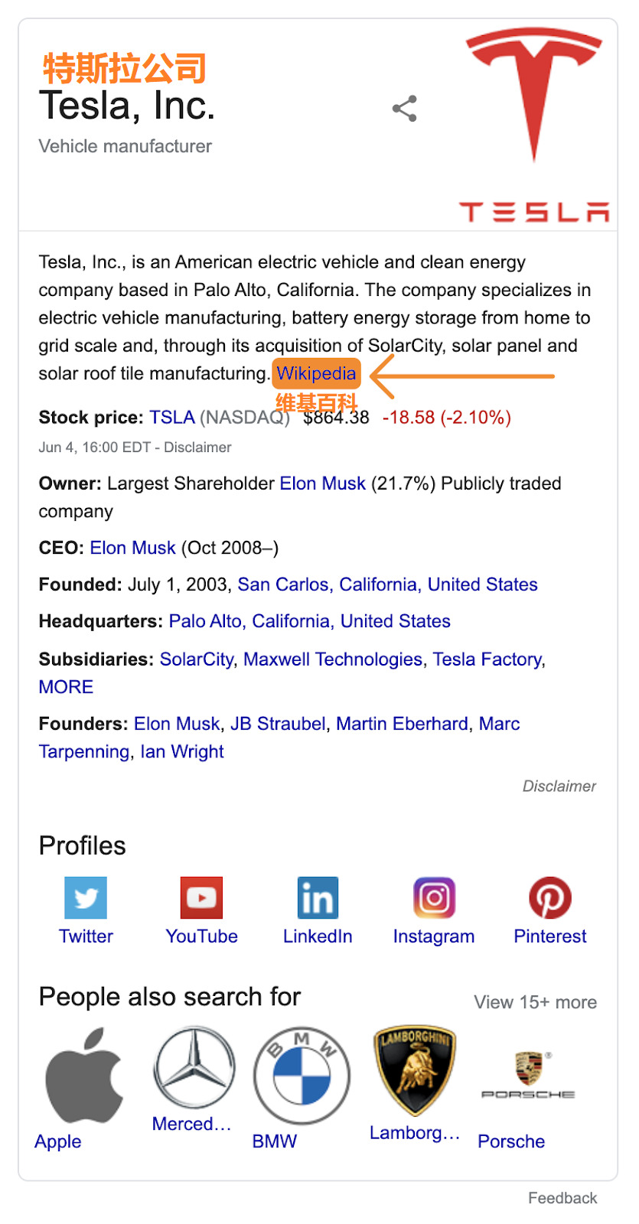Open Tesla's Instagram profile

click(x=433, y=898)
